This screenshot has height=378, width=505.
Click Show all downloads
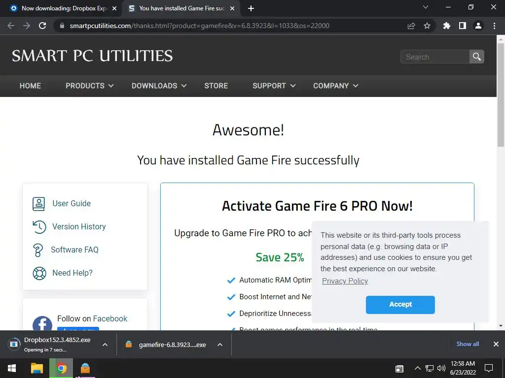[x=468, y=344]
